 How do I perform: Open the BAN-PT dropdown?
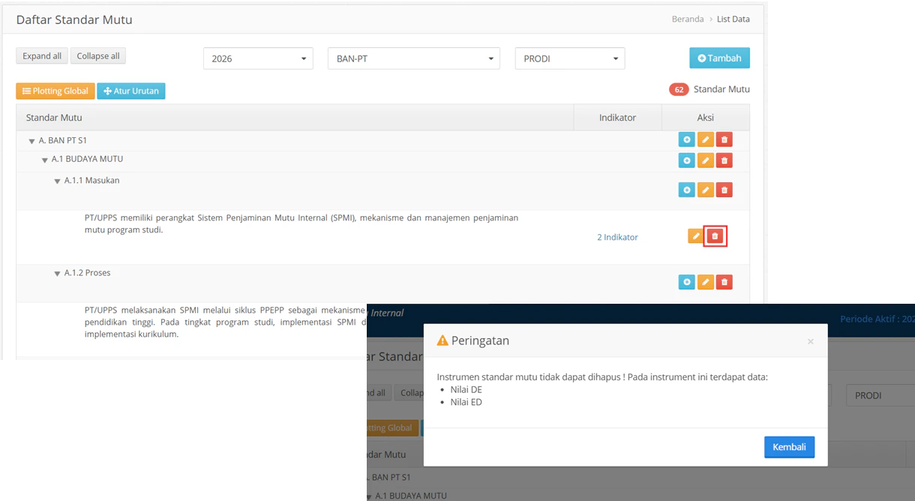(x=413, y=58)
